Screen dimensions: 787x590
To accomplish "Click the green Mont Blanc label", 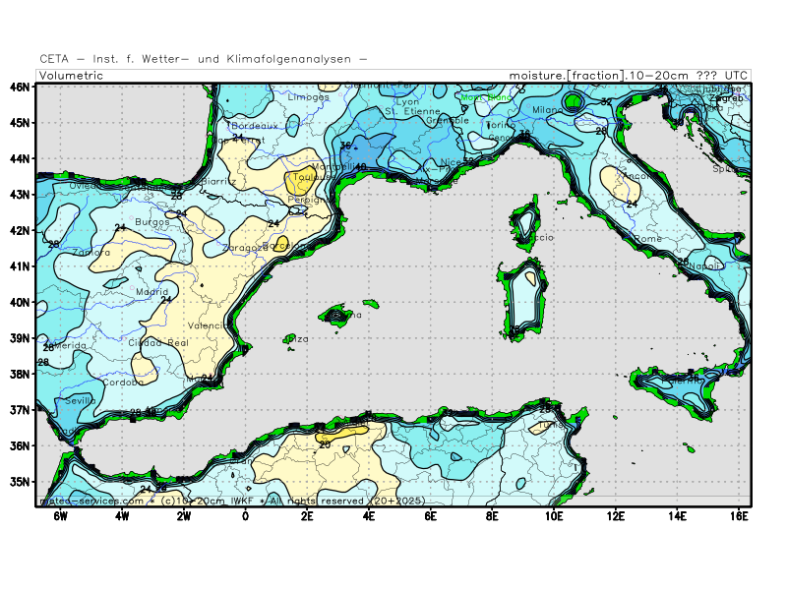I will pos(486,97).
